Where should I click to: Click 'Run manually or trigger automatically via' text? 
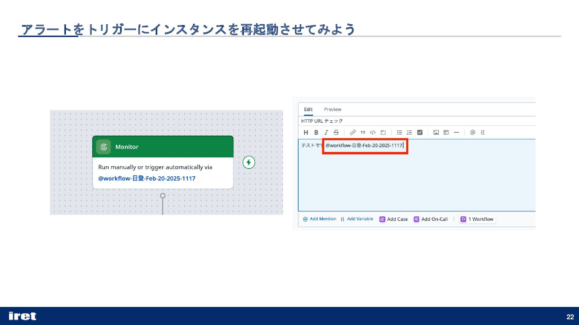(x=155, y=167)
